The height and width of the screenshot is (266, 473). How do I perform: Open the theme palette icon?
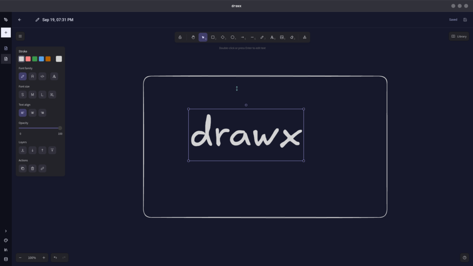6,240
